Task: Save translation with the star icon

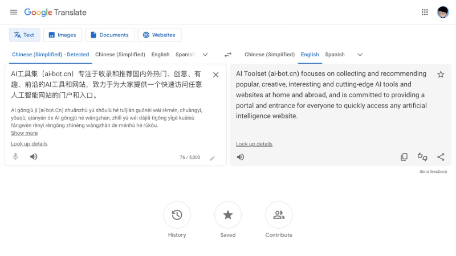Action: tap(441, 75)
